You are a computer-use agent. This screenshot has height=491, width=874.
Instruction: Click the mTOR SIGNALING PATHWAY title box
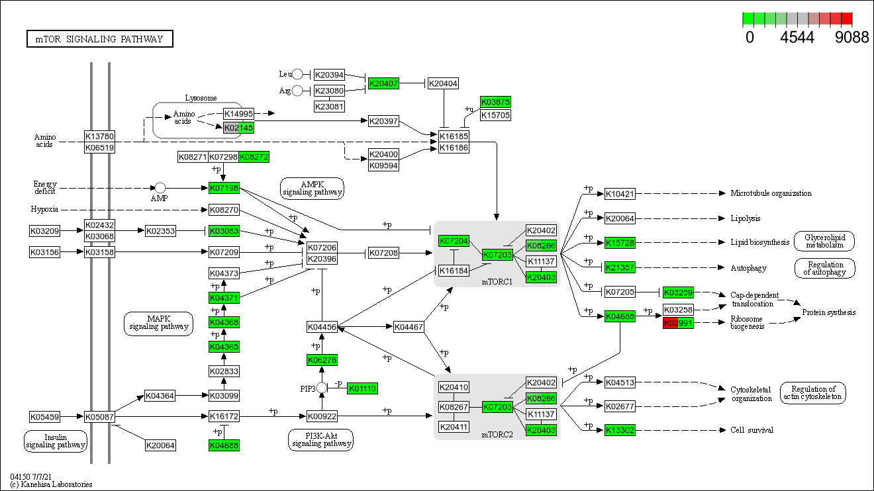[99, 39]
